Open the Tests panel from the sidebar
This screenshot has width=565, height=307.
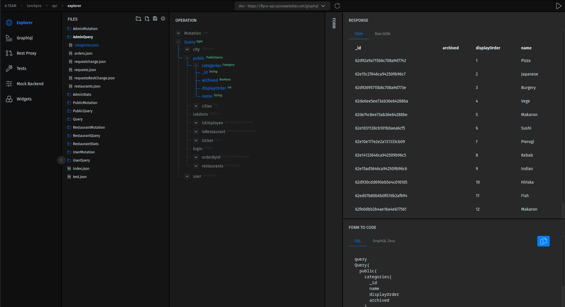[x=21, y=68]
